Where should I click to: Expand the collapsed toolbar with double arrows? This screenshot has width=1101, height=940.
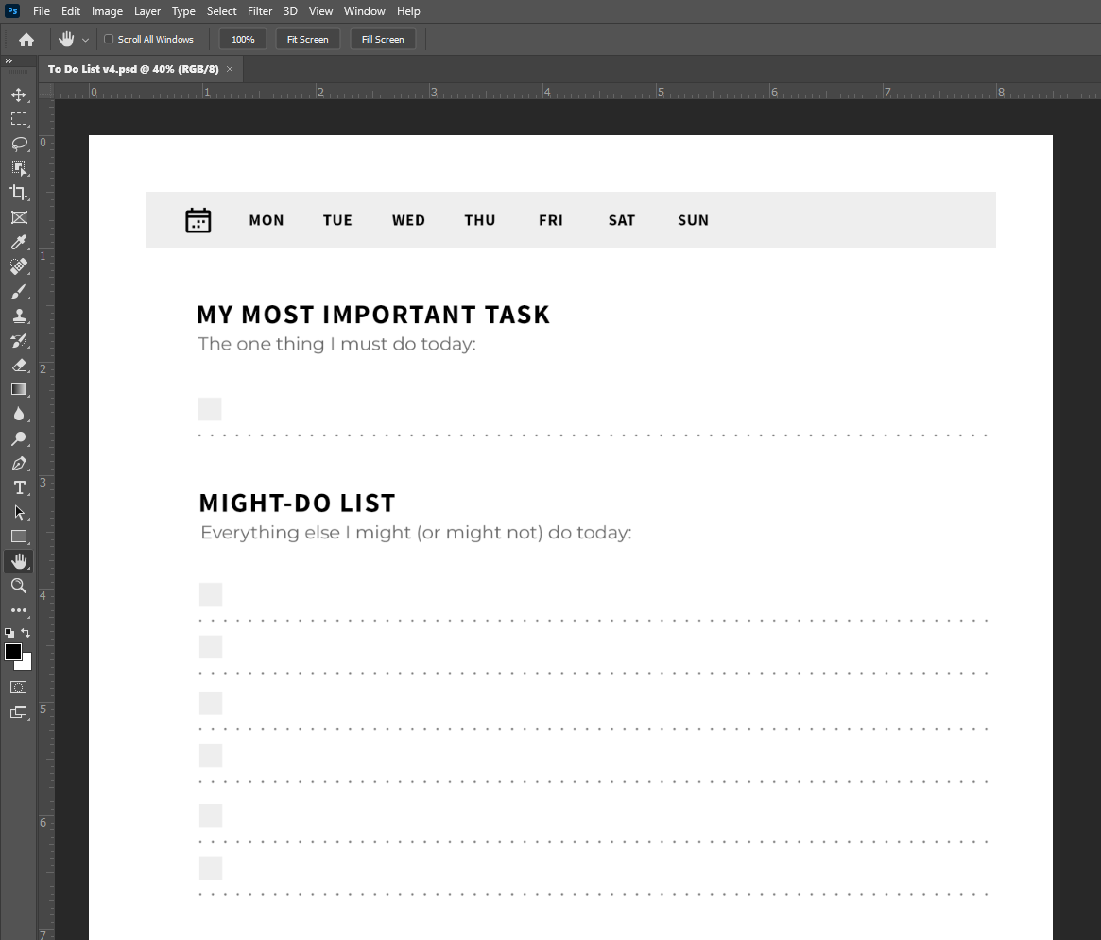click(x=9, y=60)
